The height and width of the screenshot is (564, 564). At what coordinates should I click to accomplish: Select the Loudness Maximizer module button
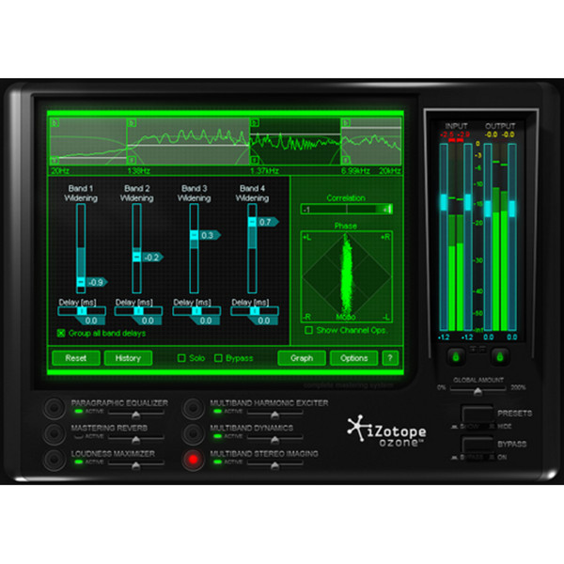pos(57,459)
